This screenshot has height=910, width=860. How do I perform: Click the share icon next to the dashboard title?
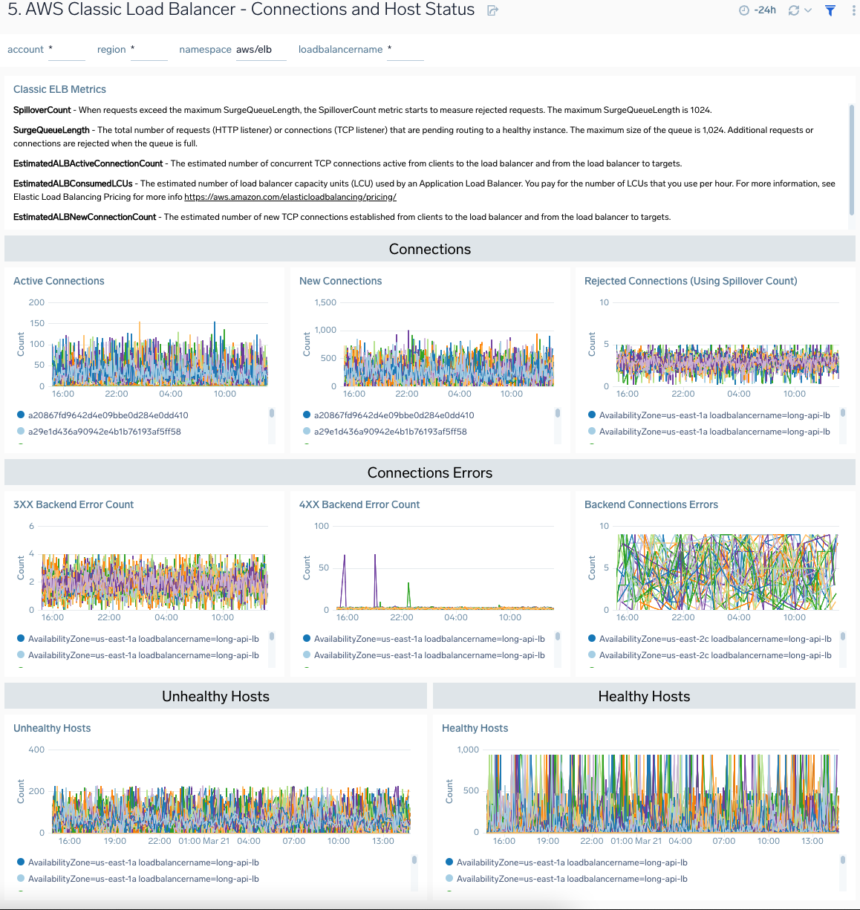(x=491, y=10)
